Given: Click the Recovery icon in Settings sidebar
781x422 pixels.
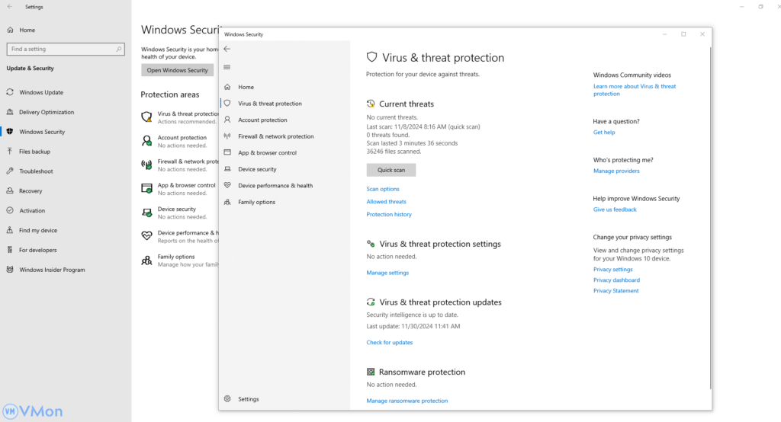Looking at the screenshot, I should 10,190.
